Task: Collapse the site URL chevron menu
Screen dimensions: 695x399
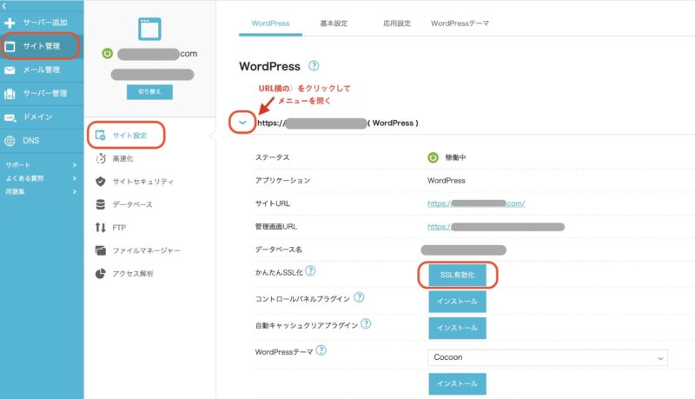Action: (242, 123)
